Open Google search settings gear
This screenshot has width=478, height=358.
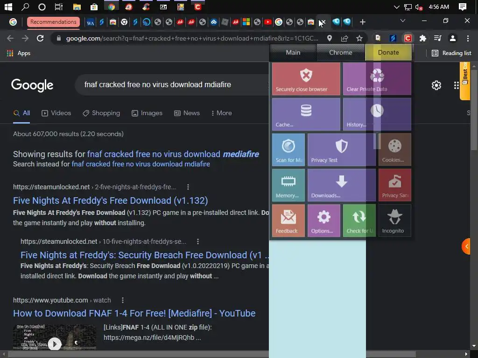point(436,85)
